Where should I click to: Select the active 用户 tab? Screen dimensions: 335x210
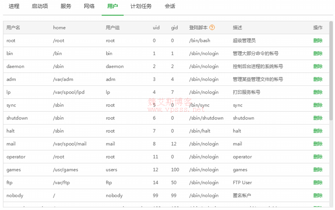pyautogui.click(x=112, y=6)
